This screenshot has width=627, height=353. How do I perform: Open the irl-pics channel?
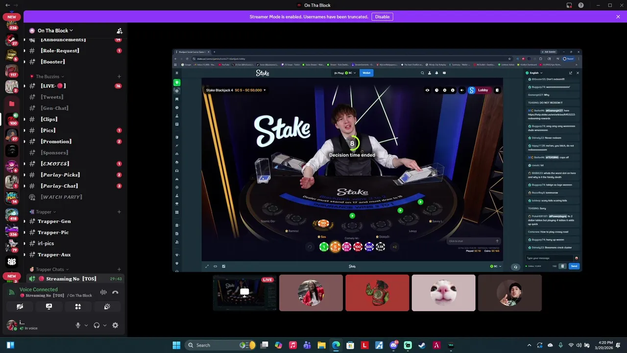[x=75, y=243]
